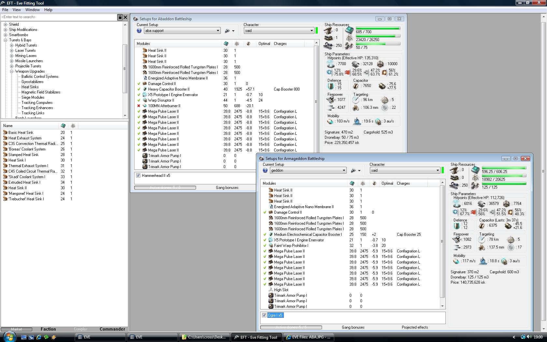Click the CPU column icon in Abaddon modules header
Viewport: 547px width, 342px height.
pos(226,44)
